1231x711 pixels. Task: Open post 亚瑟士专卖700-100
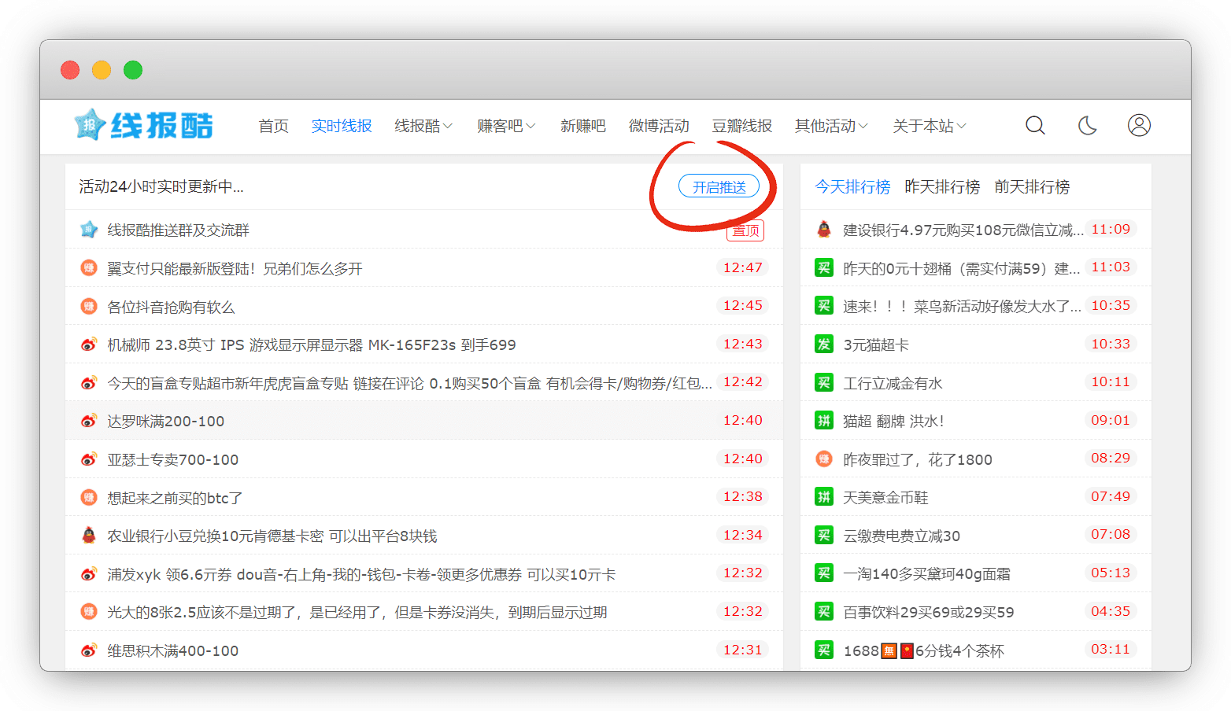click(x=173, y=460)
